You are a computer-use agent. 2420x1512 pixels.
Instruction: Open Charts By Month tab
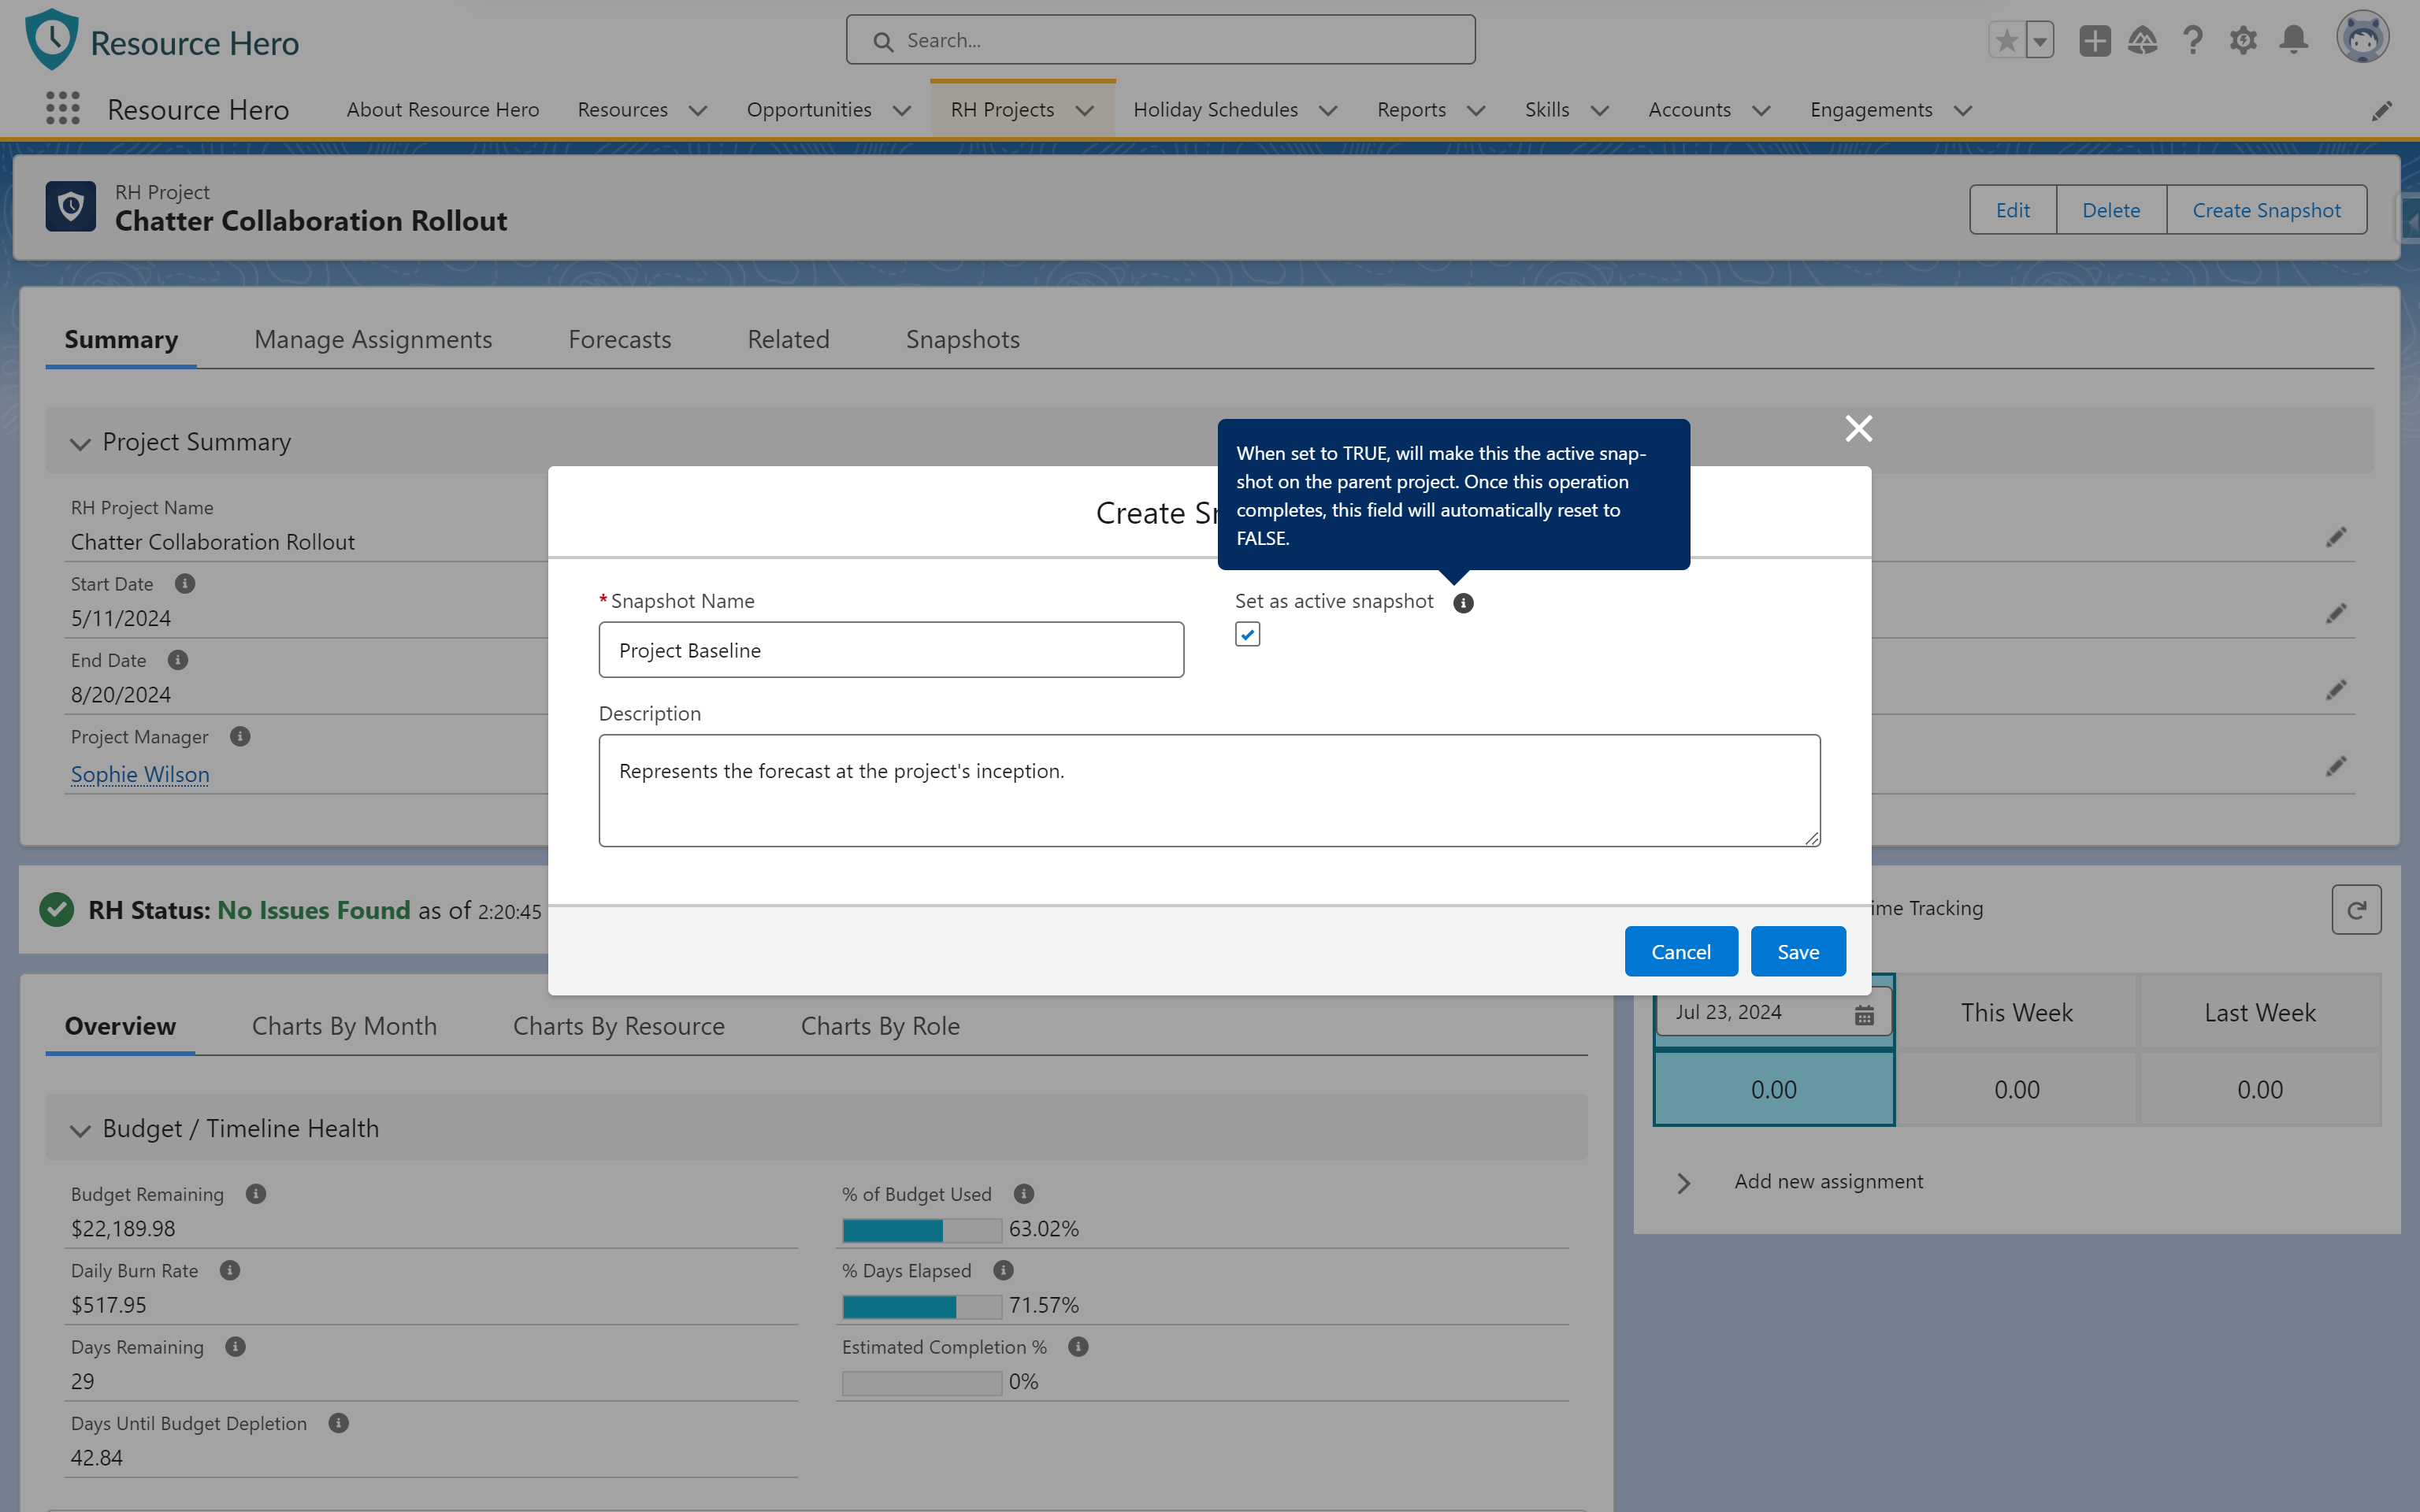click(x=344, y=1026)
